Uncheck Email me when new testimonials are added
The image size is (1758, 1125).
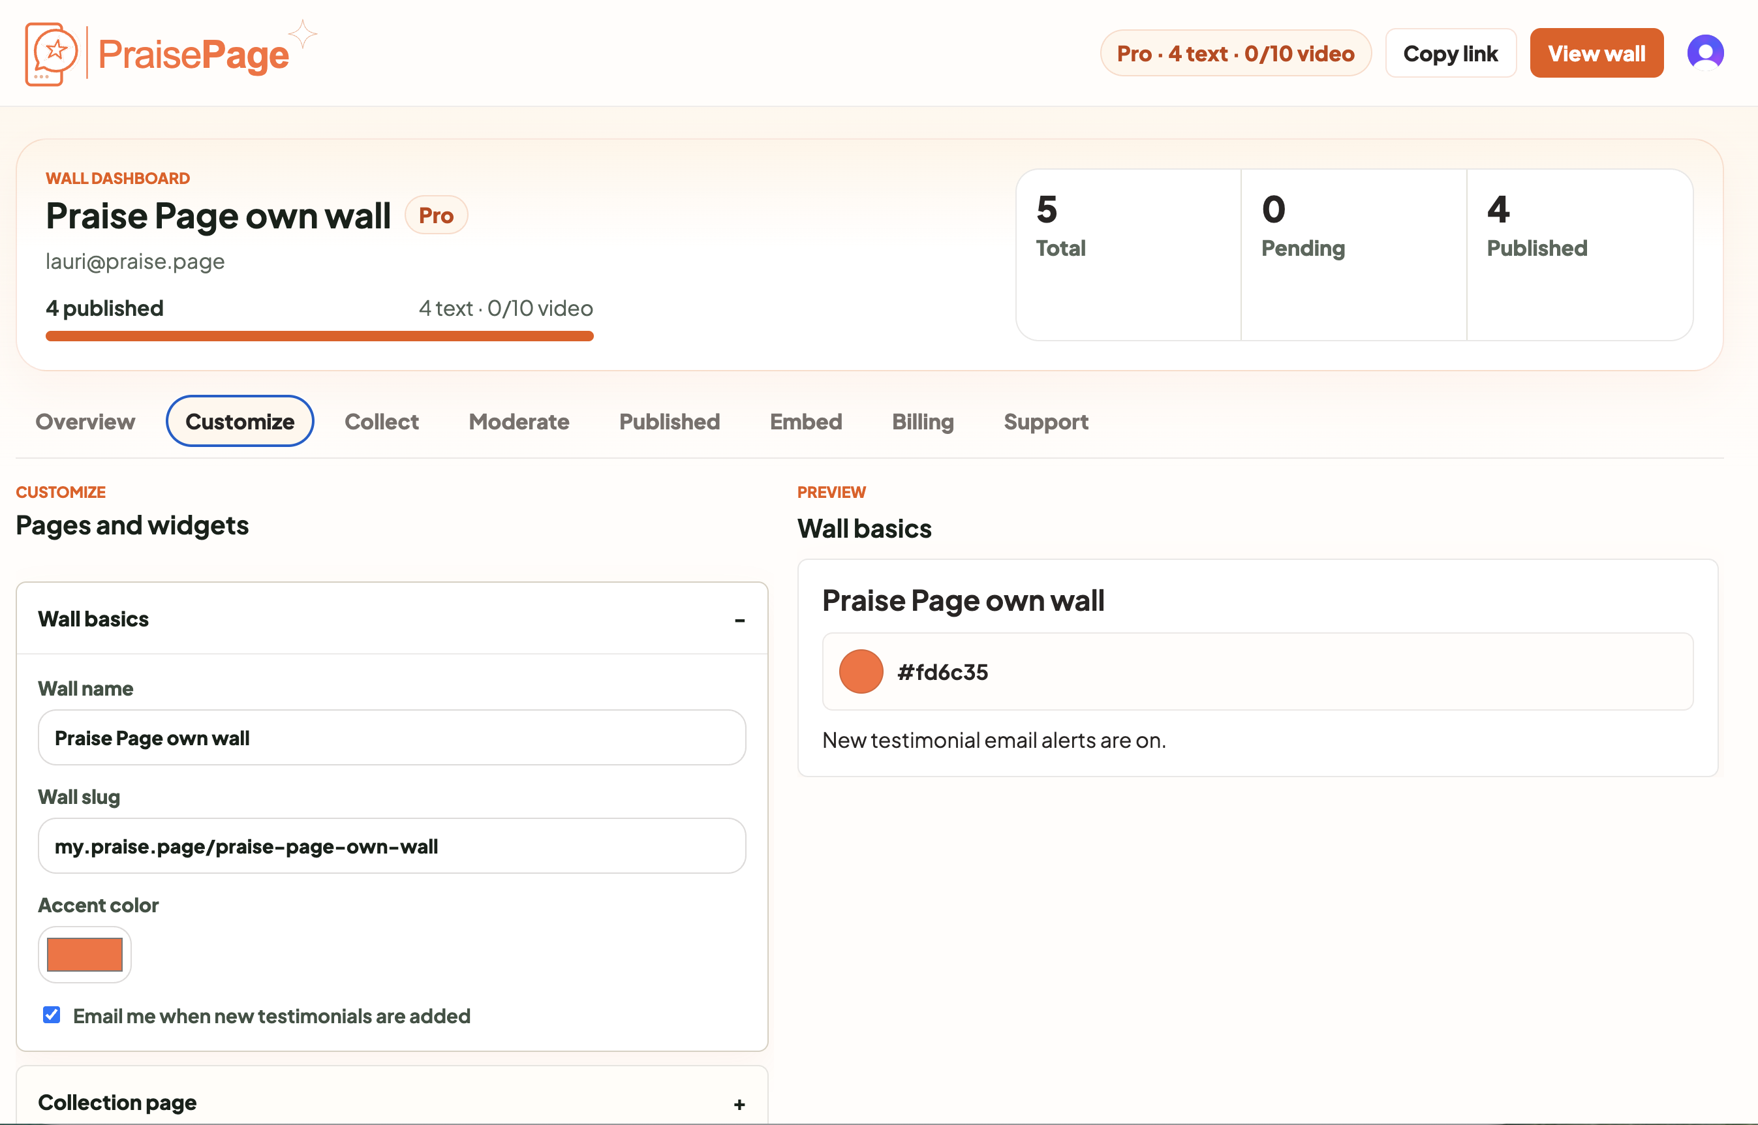pyautogui.click(x=51, y=1015)
